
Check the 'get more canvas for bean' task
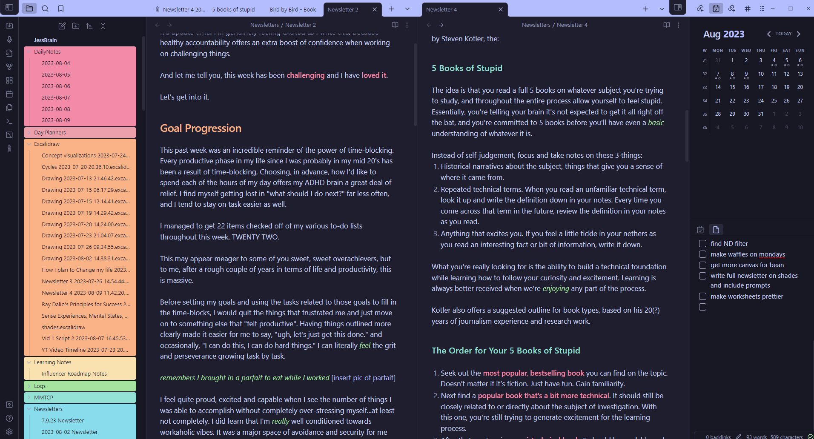[x=702, y=265]
